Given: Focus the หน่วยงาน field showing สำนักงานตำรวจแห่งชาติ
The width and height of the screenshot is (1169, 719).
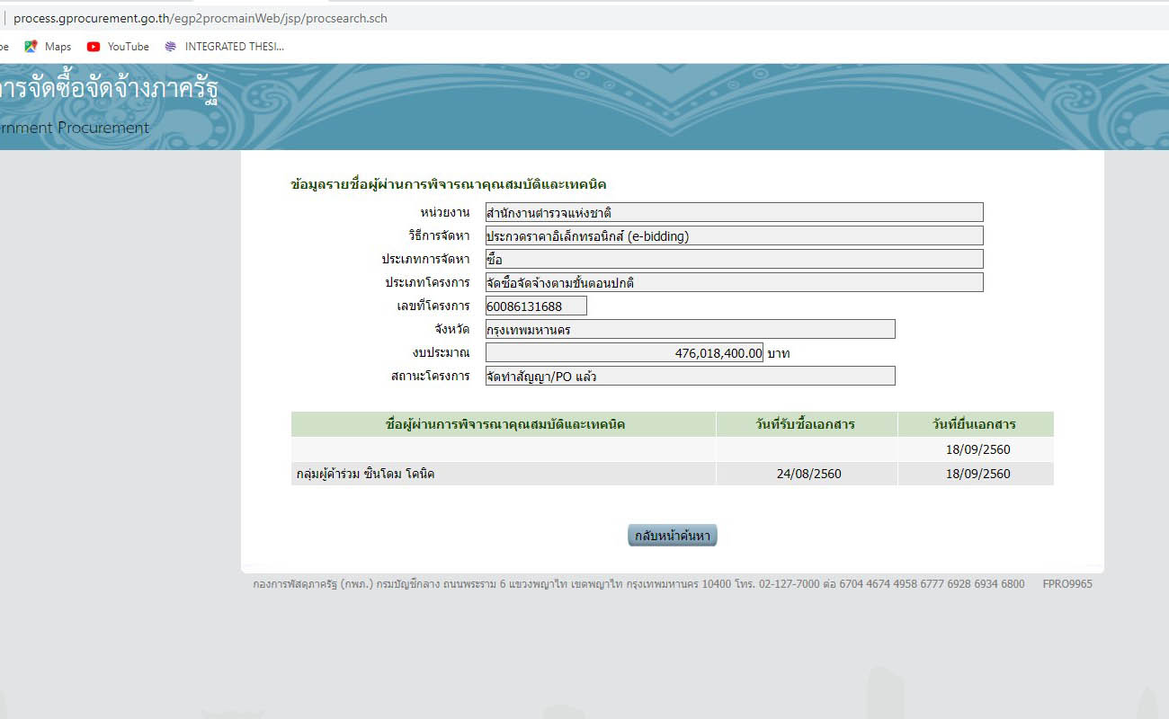Looking at the screenshot, I should click(x=733, y=213).
